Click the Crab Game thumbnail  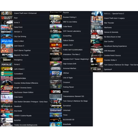(7, 97)
